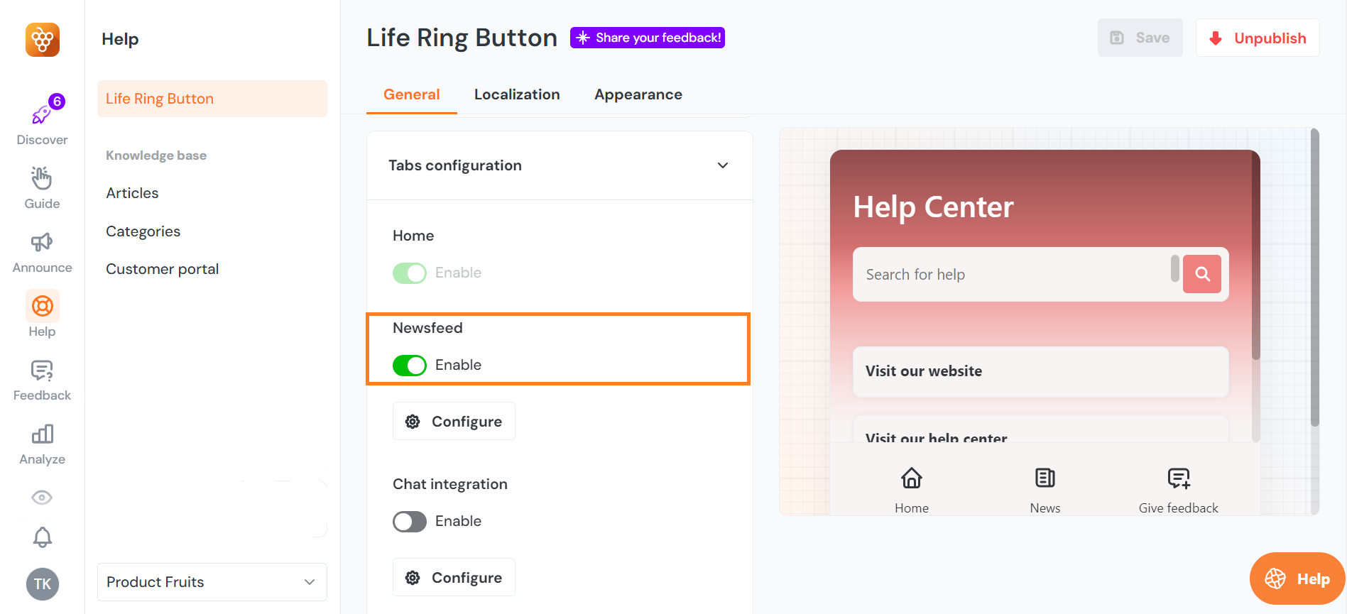Switch to the Localization tab
The width and height of the screenshot is (1347, 614).
pyautogui.click(x=516, y=94)
